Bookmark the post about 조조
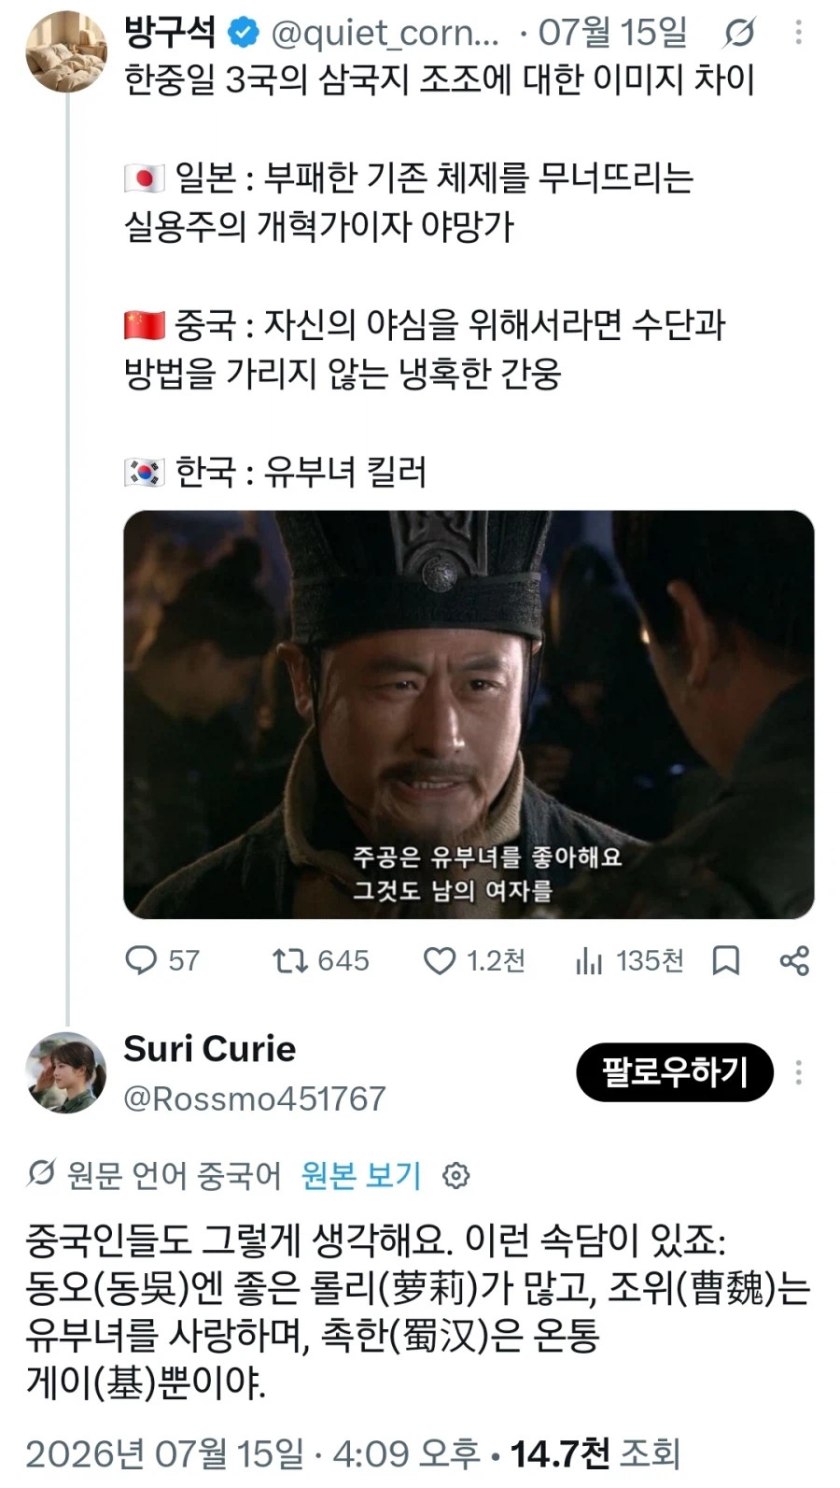The width and height of the screenshot is (840, 1488). point(726,960)
